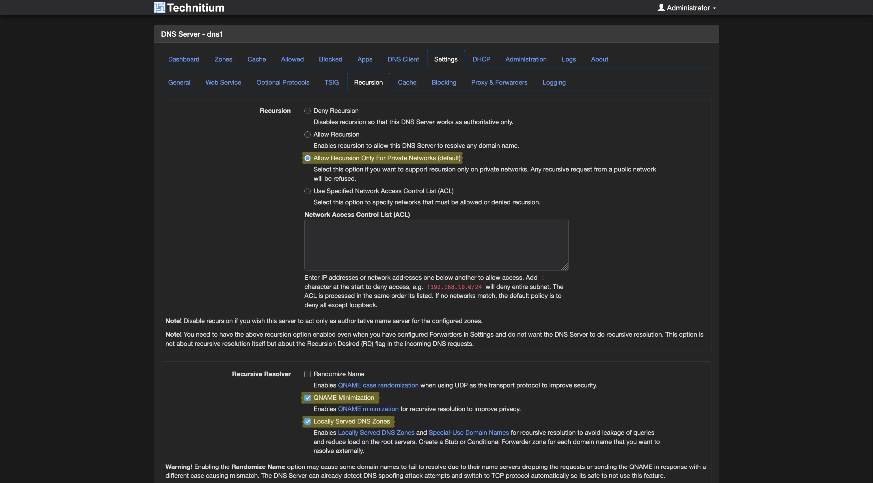
Task: Open the QNAME minimization link
Action: coord(368,409)
